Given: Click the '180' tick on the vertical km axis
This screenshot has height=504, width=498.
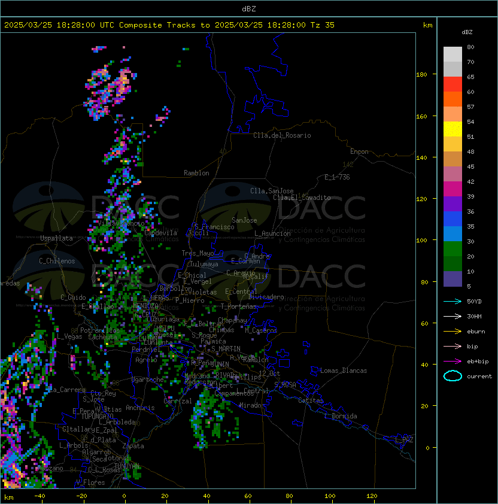Looking at the screenshot, I should point(421,75).
